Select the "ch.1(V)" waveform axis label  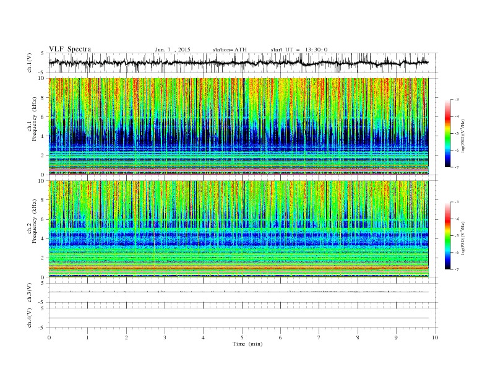[x=29, y=63]
